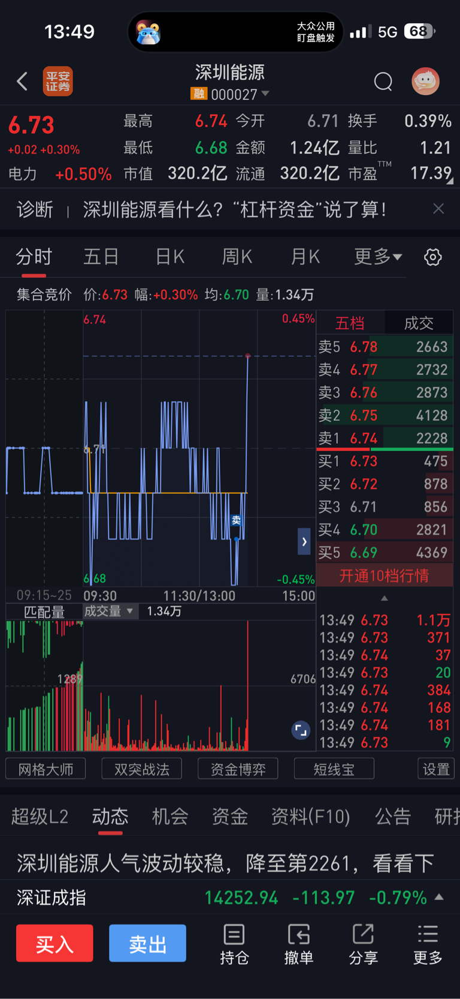Tap the 集合竞价 label

[x=44, y=295]
